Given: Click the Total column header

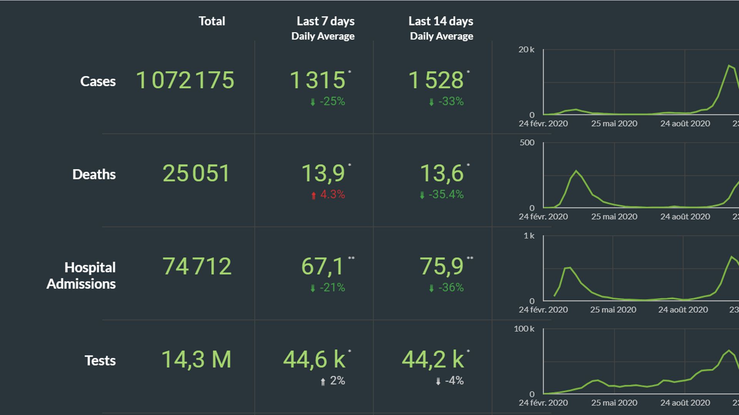Looking at the screenshot, I should click(x=212, y=21).
